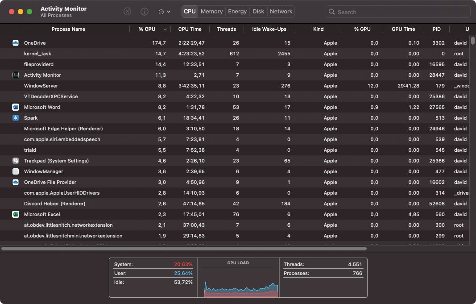The height and width of the screenshot is (304, 476).
Task: Click the Spark mail app icon
Action: click(16, 118)
